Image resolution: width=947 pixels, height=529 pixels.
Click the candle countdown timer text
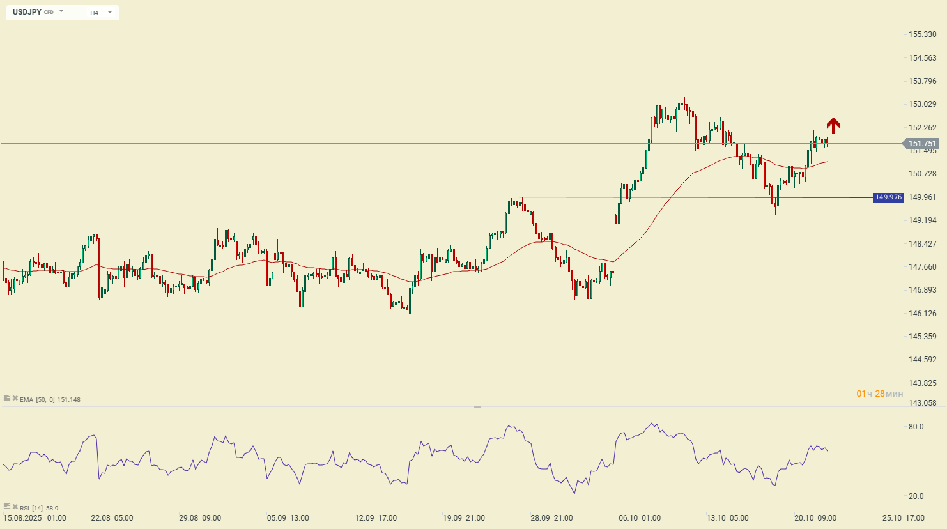[x=879, y=394]
